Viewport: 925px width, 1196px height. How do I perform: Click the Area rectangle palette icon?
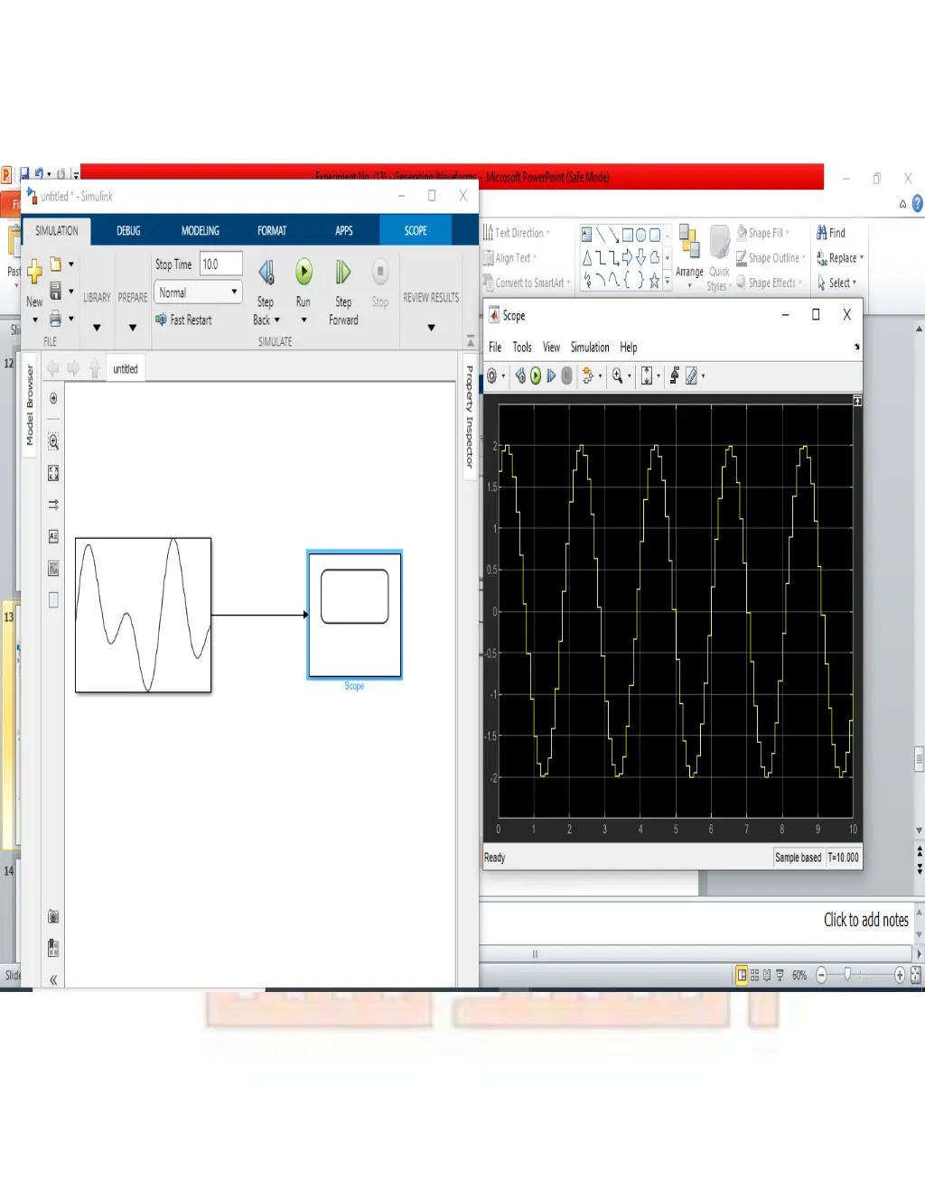click(x=53, y=599)
